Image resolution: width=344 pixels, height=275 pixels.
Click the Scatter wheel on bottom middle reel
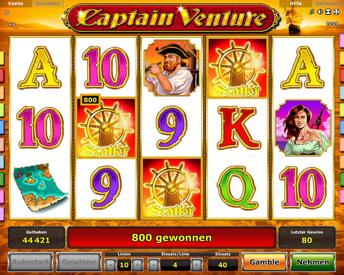tap(171, 188)
